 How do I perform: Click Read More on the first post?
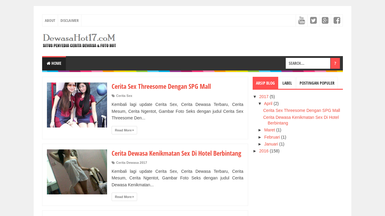click(x=124, y=130)
